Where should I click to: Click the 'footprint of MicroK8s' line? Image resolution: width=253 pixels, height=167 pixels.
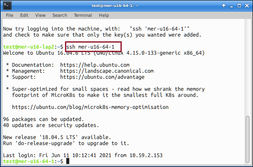pos(105,95)
